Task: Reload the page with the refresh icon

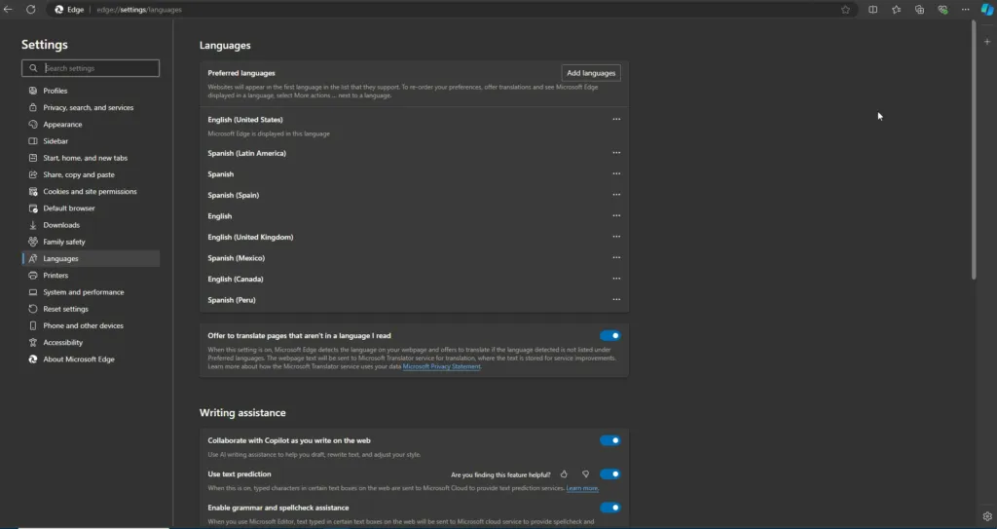Action: pyautogui.click(x=30, y=10)
